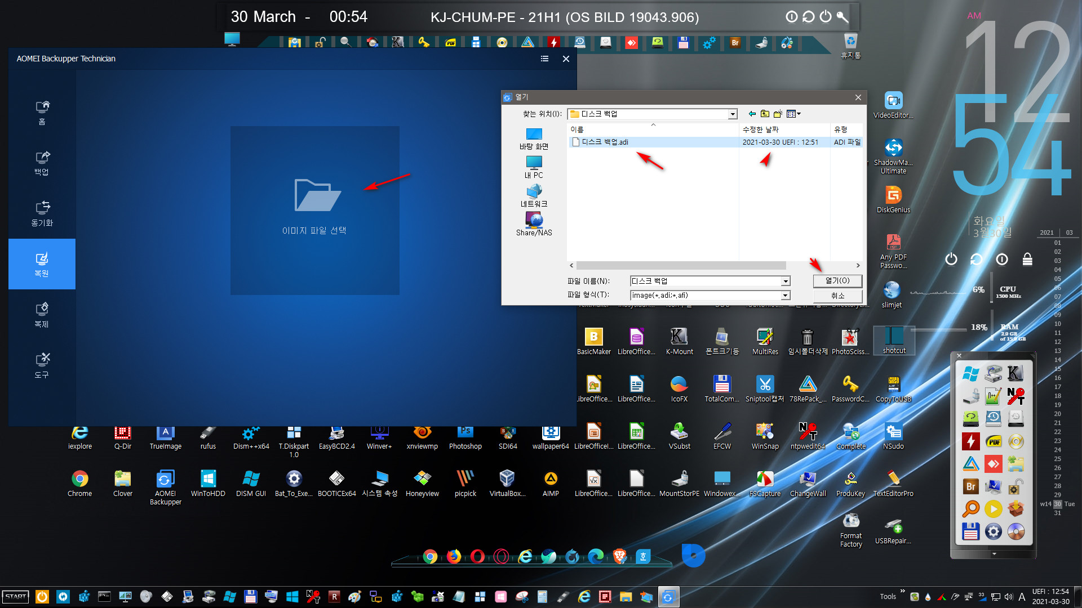Go up one folder level in dialog
1082x608 pixels.
[765, 114]
